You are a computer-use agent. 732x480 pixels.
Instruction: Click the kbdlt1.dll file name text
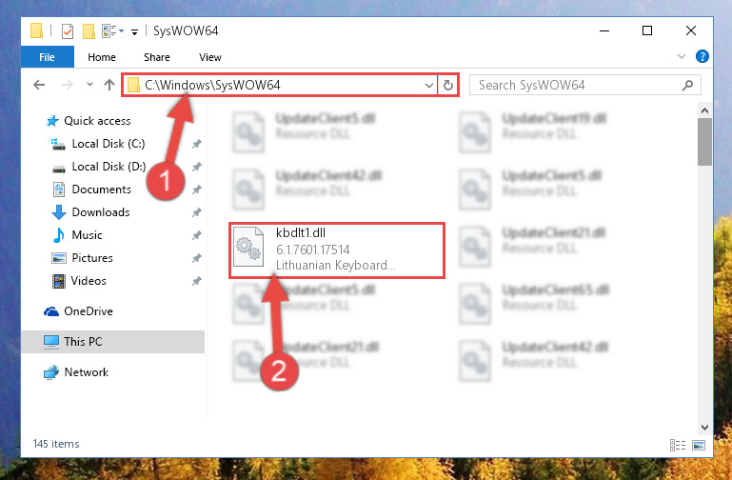coord(301,233)
